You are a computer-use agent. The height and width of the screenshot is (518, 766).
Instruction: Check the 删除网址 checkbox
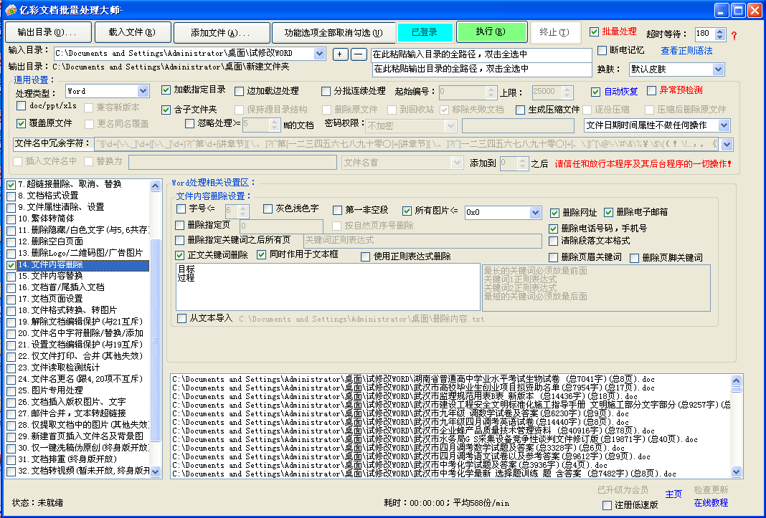click(554, 212)
